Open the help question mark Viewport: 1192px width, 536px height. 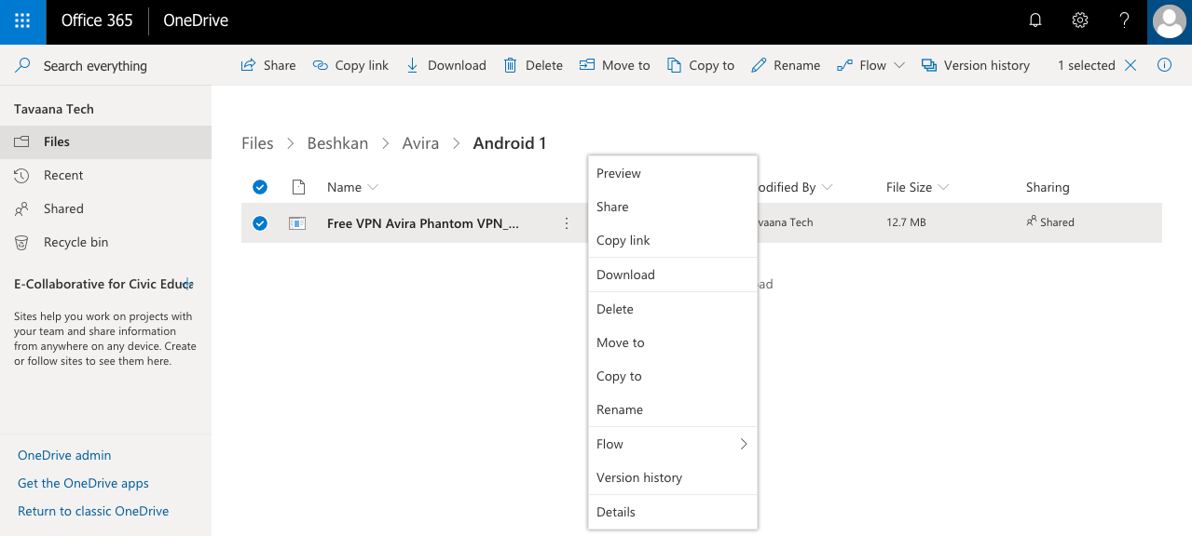coord(1125,20)
